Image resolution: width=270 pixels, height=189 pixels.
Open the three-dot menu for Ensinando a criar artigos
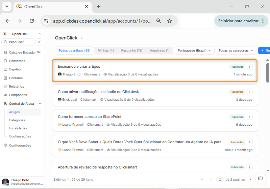(x=250, y=67)
